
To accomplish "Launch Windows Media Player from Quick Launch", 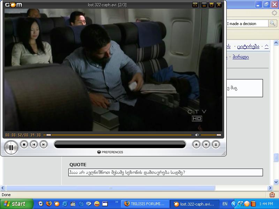I will pos(41,204).
